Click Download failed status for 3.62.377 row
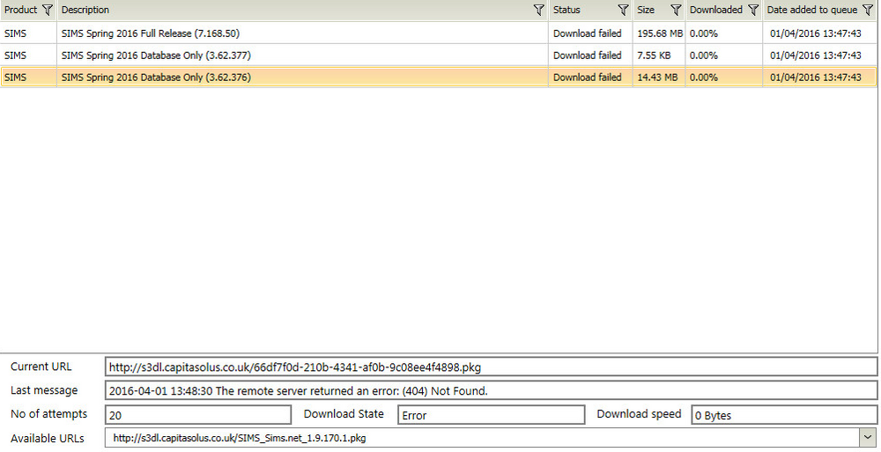This screenshot has height=452, width=881. click(x=590, y=56)
